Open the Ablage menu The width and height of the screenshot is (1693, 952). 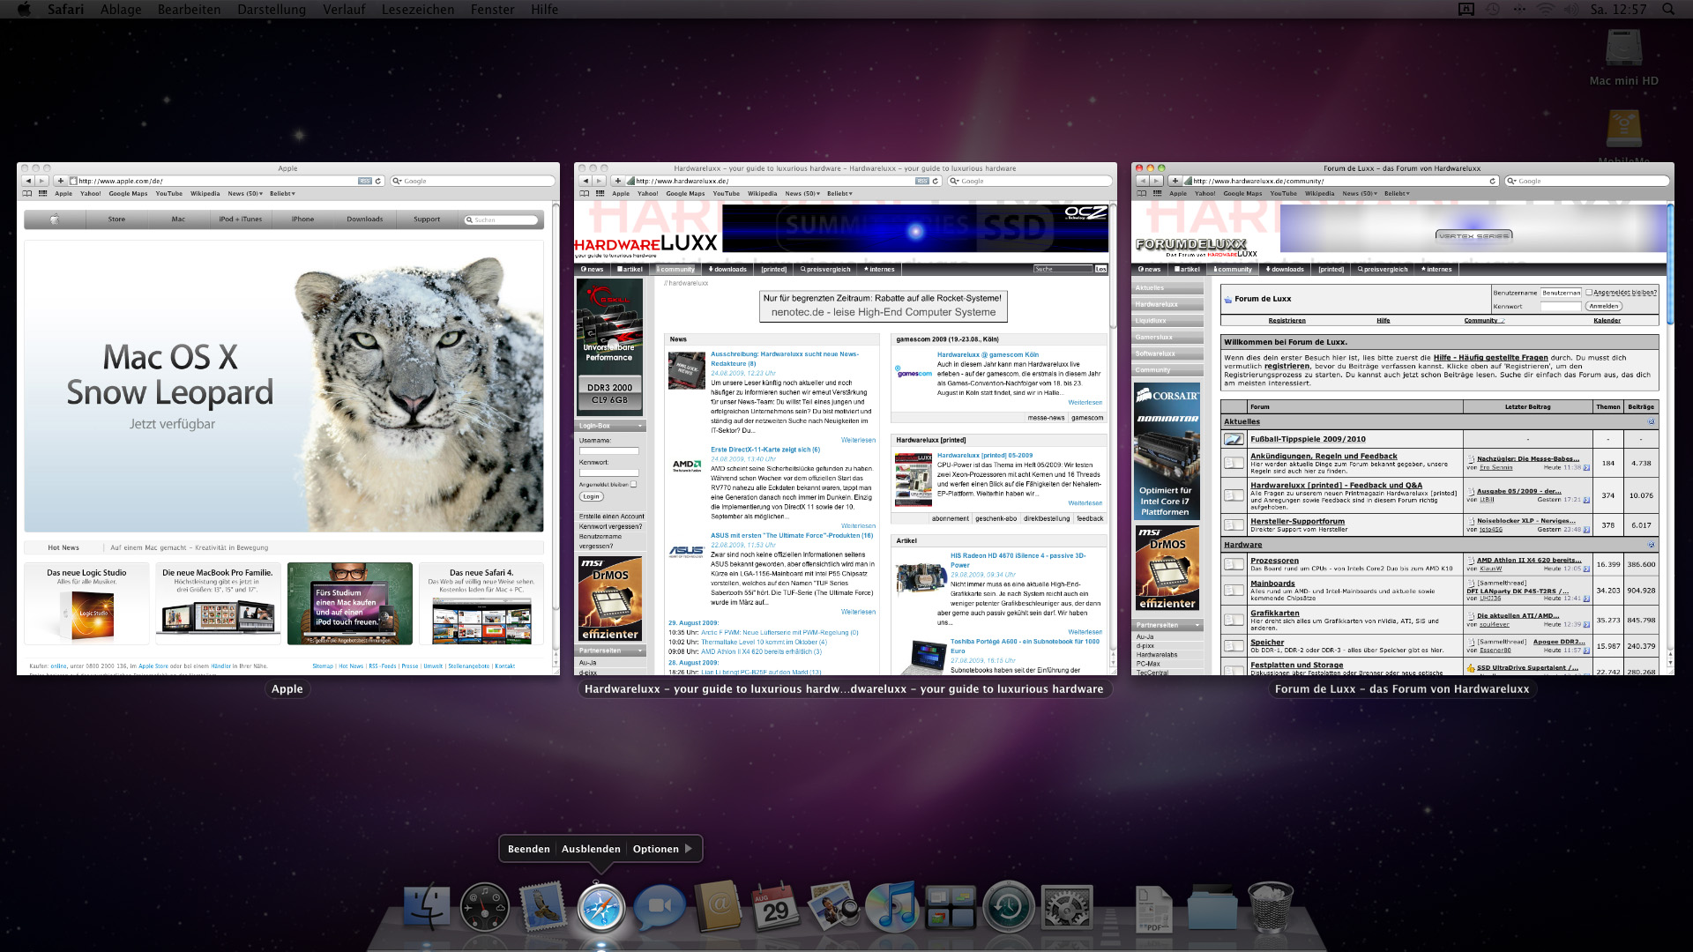[x=121, y=9]
